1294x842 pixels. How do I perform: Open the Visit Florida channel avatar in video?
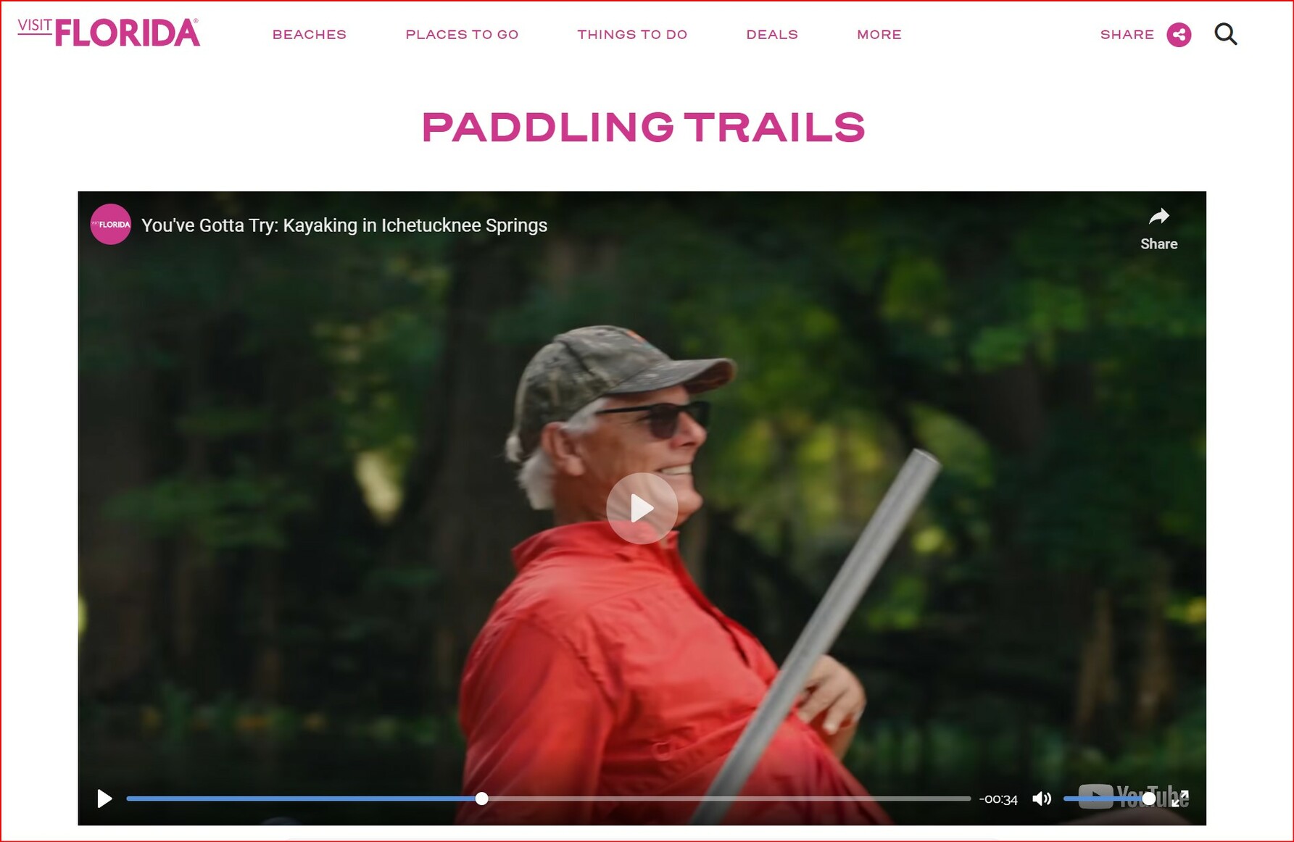tap(111, 225)
